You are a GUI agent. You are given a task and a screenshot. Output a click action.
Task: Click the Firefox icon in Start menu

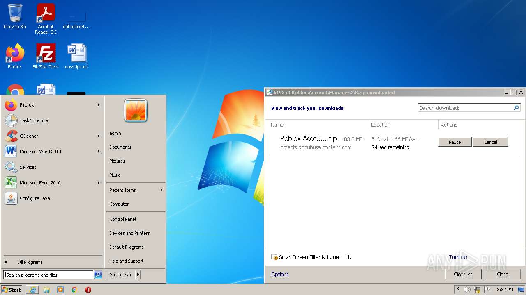click(x=11, y=105)
